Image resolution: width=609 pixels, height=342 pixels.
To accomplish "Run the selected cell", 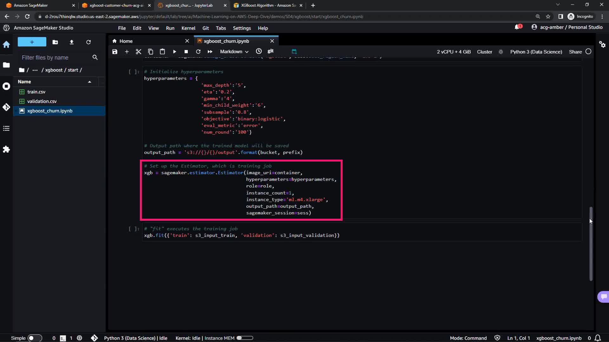I will pyautogui.click(x=174, y=52).
